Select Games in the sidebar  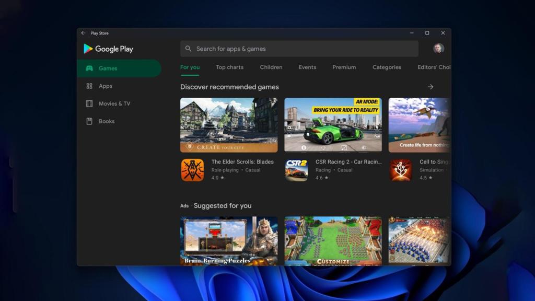[x=119, y=68]
